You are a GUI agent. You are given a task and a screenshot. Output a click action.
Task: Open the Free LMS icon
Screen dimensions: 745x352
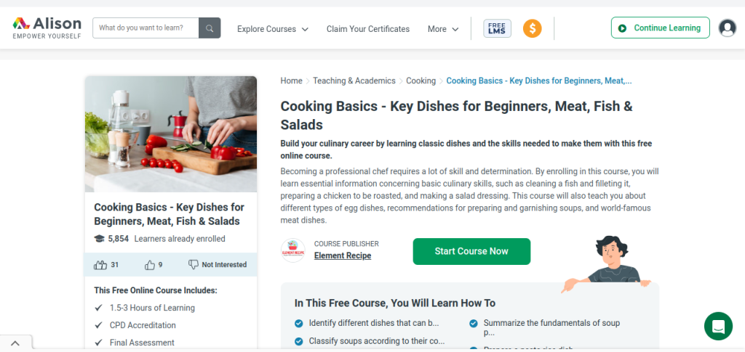pos(497,28)
